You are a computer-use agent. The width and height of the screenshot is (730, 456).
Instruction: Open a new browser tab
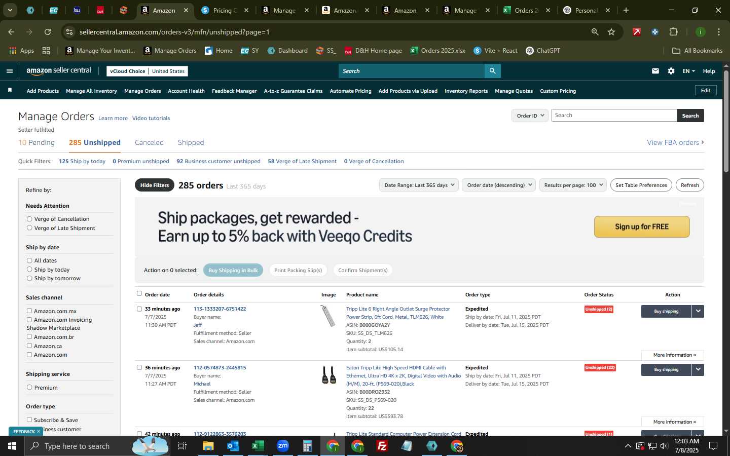(x=626, y=10)
